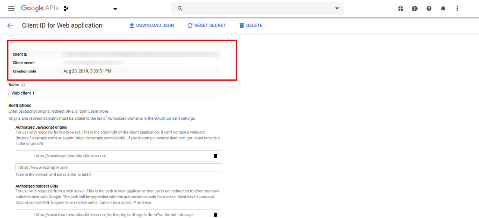Click the Delete button in header
479x218 pixels.
point(251,25)
